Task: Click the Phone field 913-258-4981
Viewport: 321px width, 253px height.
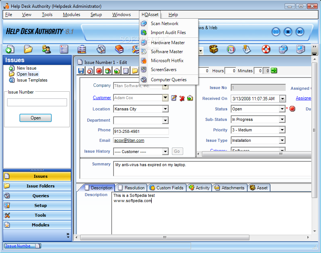Action: point(141,131)
